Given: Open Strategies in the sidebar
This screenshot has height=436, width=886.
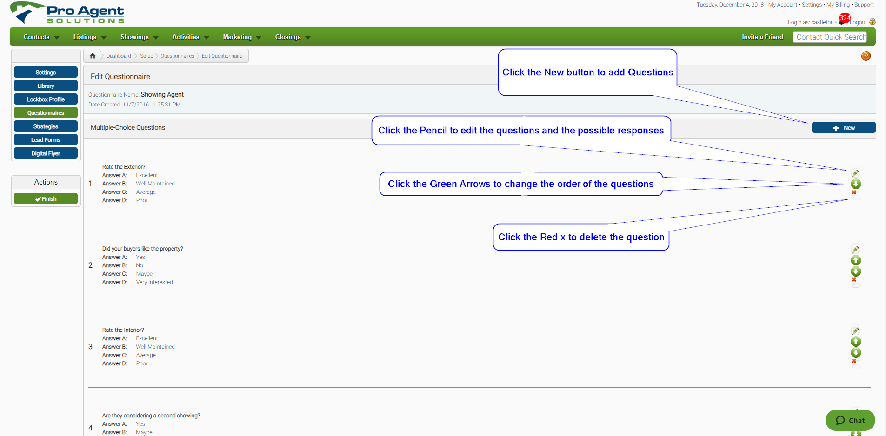Looking at the screenshot, I should click(x=46, y=126).
